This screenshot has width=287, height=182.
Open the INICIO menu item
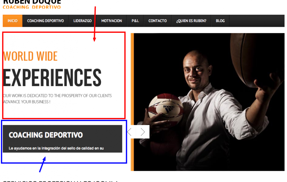[12, 21]
